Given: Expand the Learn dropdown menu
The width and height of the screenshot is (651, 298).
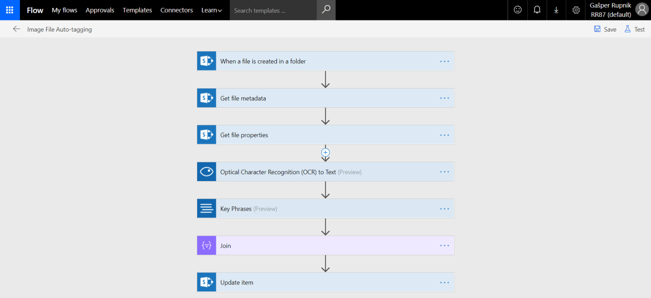Looking at the screenshot, I should pyautogui.click(x=212, y=10).
